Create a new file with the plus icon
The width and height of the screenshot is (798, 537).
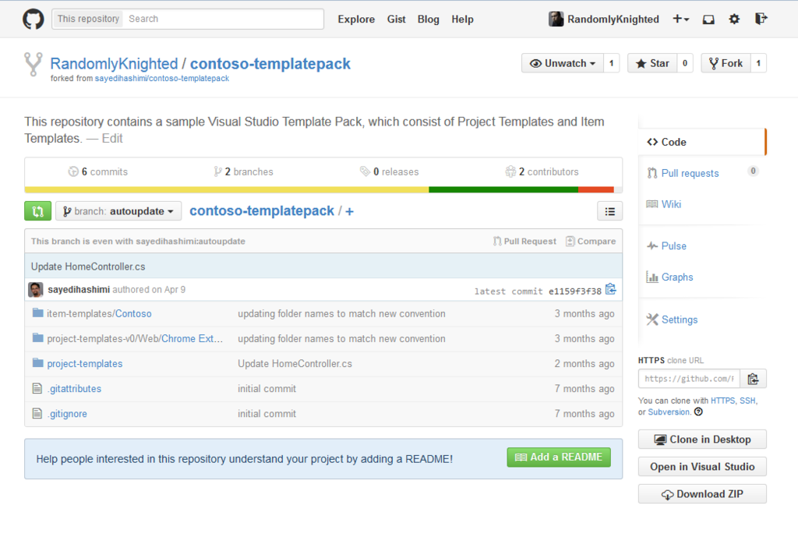348,210
